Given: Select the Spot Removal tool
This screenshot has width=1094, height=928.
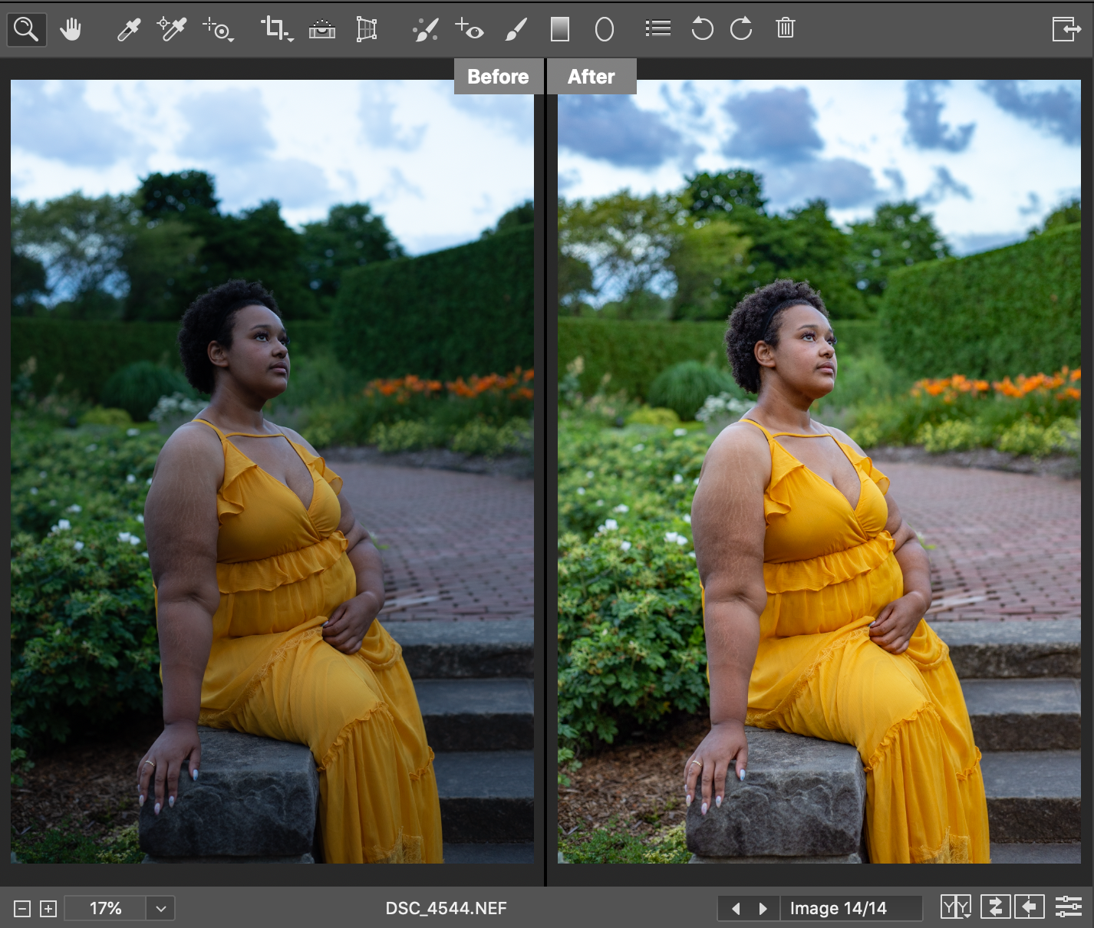Looking at the screenshot, I should (425, 30).
